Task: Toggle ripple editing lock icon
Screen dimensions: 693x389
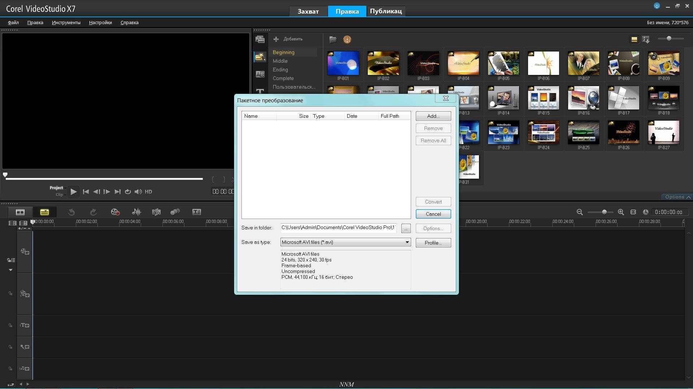Action: pyautogui.click(x=11, y=260)
